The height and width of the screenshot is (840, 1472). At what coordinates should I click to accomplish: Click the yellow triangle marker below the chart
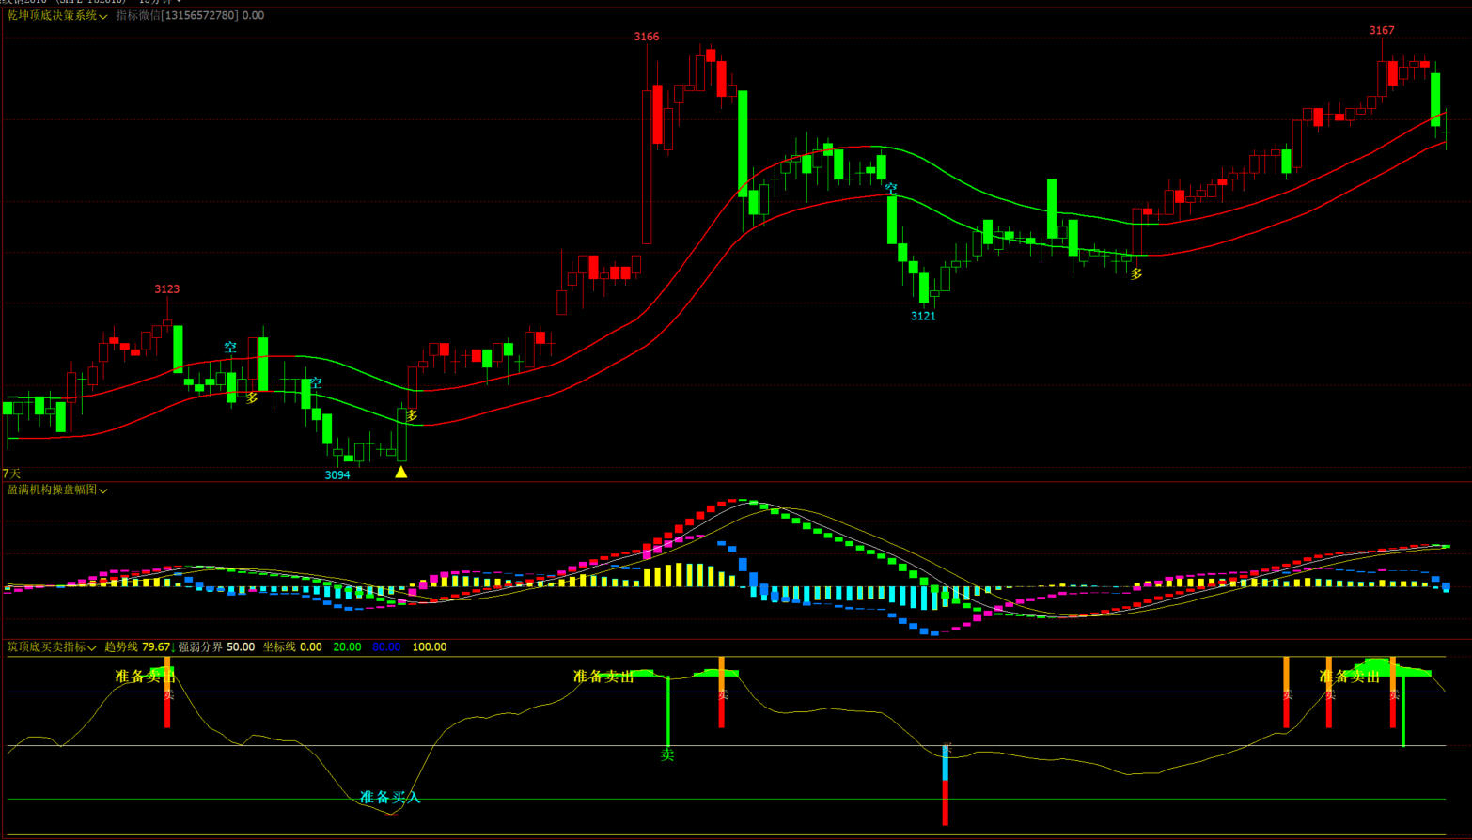coord(401,472)
